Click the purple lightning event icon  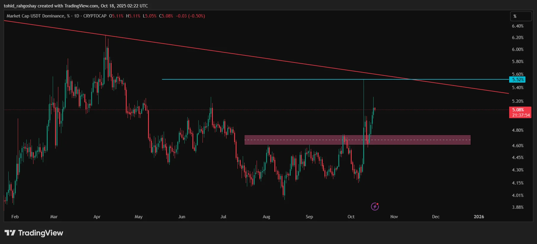click(x=375, y=206)
